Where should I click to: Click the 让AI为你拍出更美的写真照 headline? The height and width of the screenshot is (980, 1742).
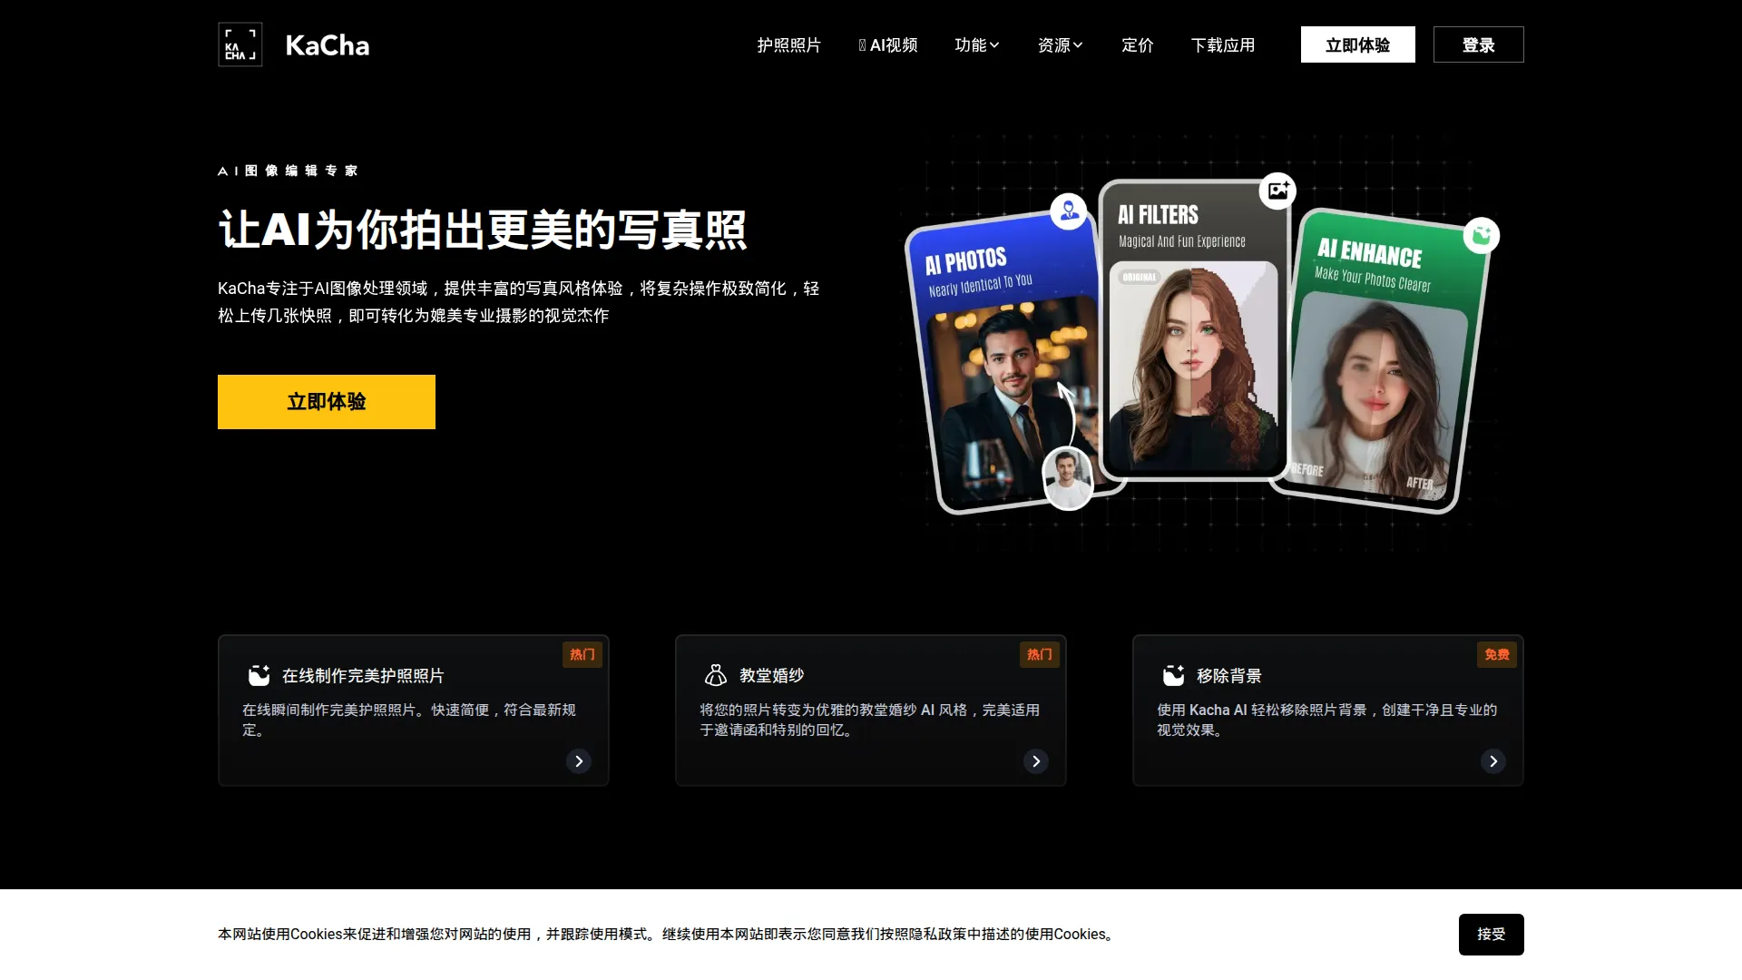[x=483, y=230]
